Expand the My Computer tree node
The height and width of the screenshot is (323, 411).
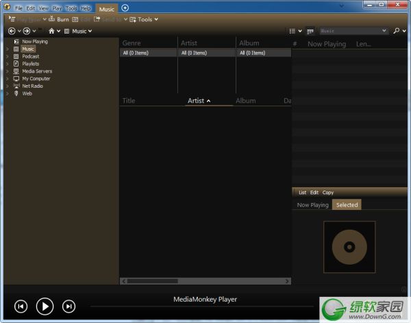[8, 79]
